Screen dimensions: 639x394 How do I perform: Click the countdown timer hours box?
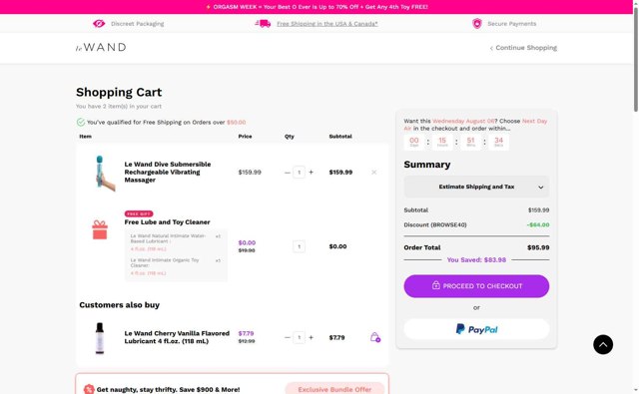pyautogui.click(x=442, y=142)
